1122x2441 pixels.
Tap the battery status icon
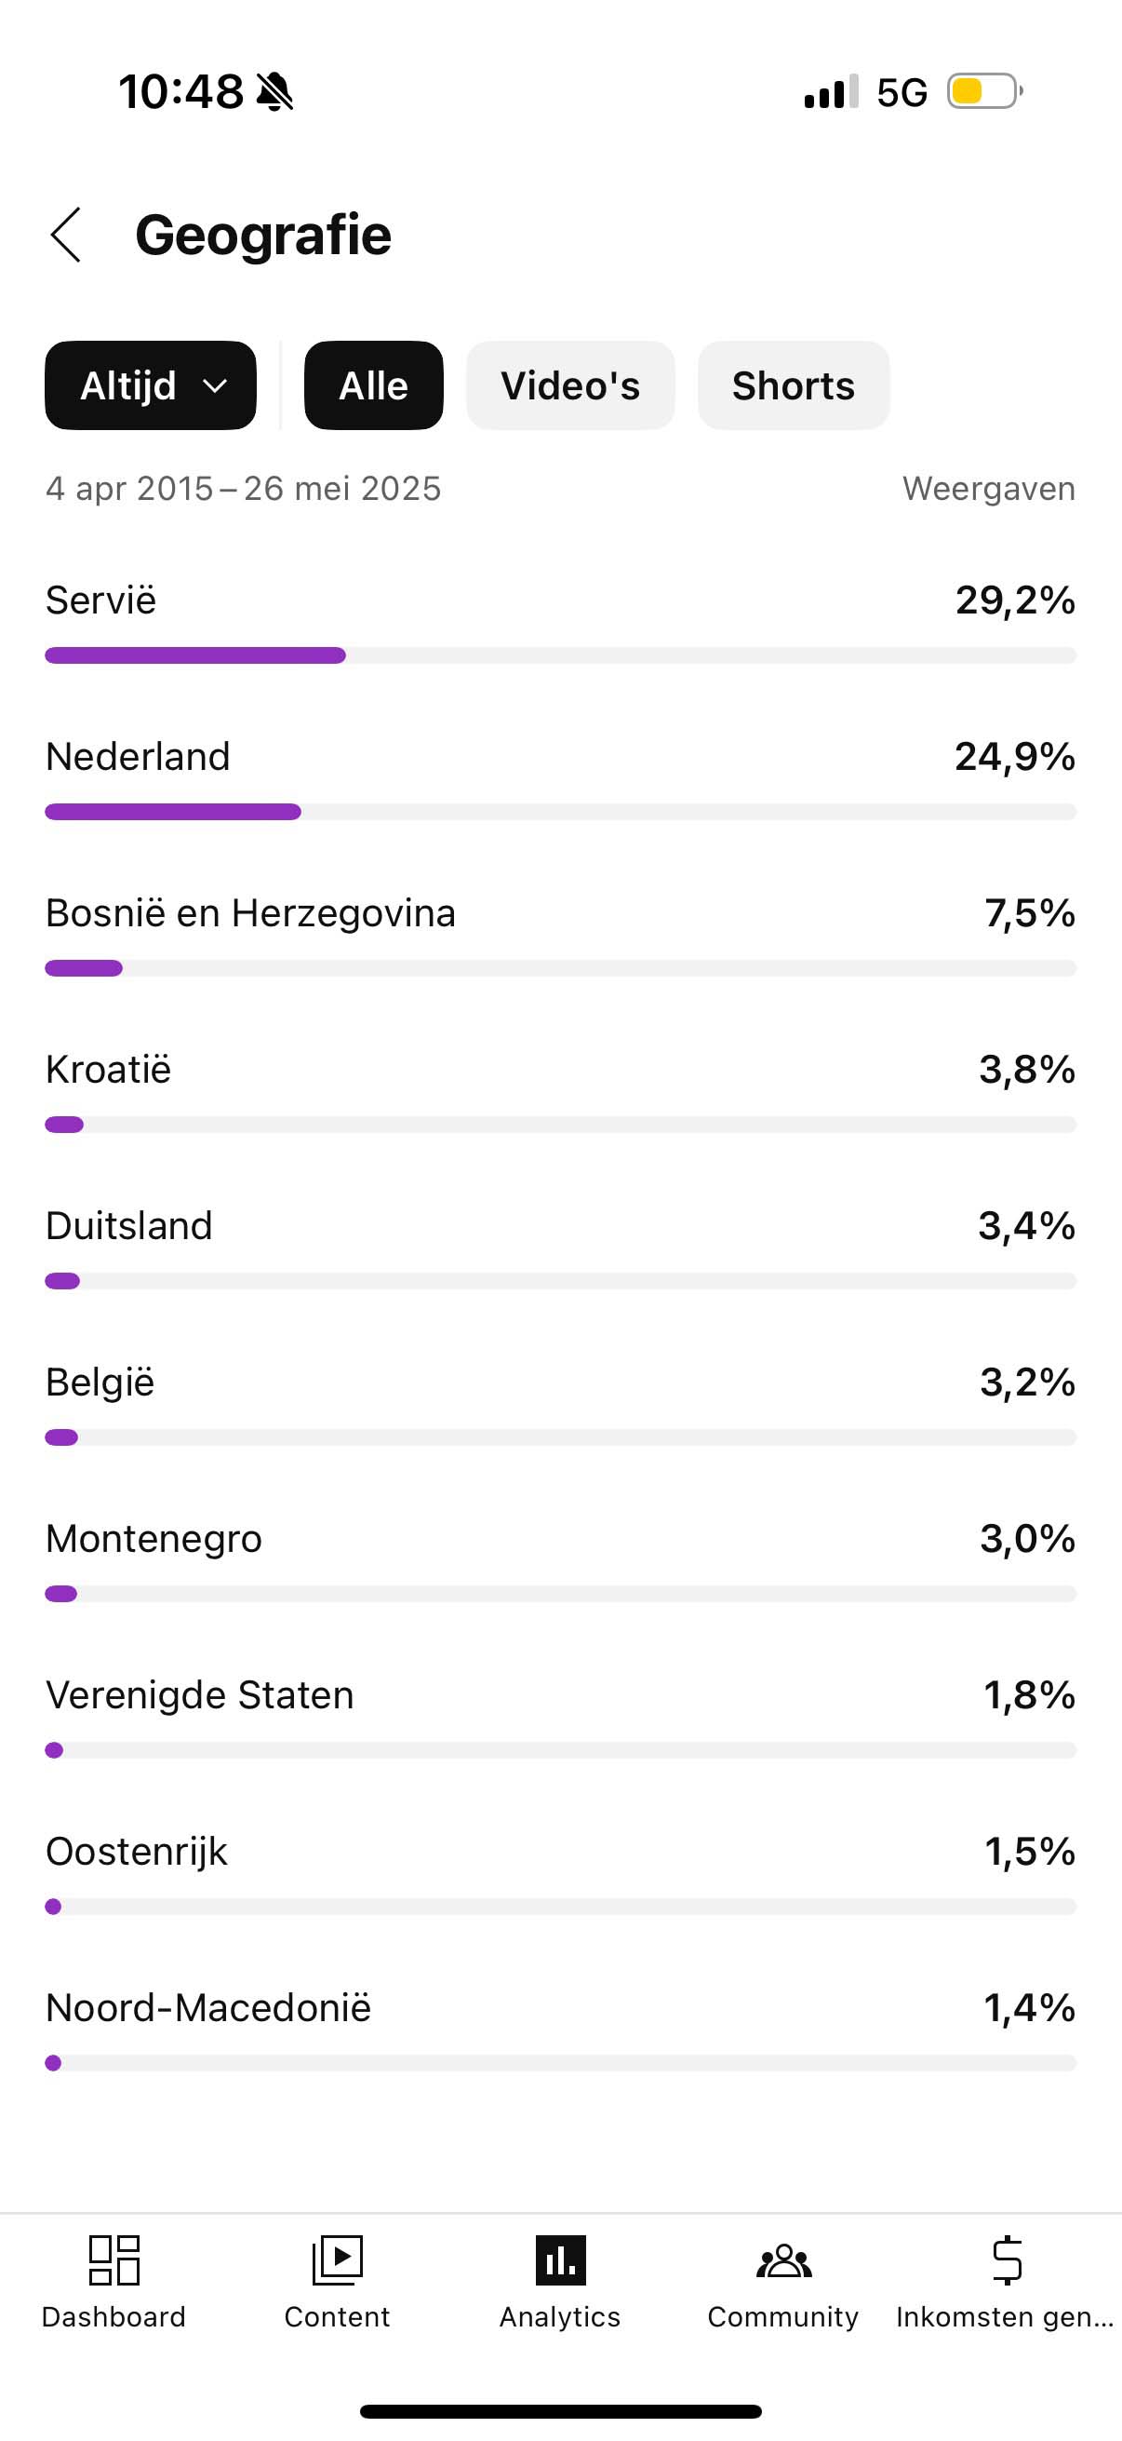(983, 92)
